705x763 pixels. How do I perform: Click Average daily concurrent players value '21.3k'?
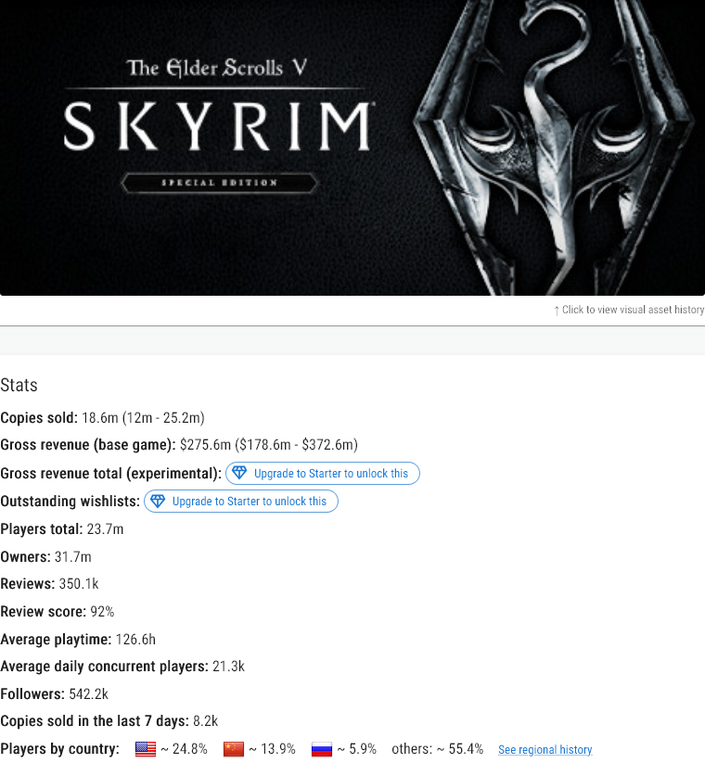point(228,667)
